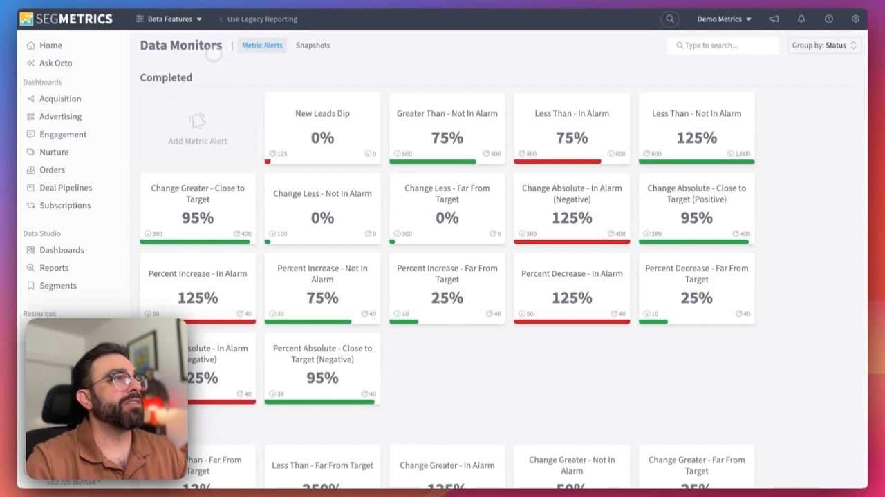
Task: Click the Home icon in sidebar
Action: click(30, 46)
